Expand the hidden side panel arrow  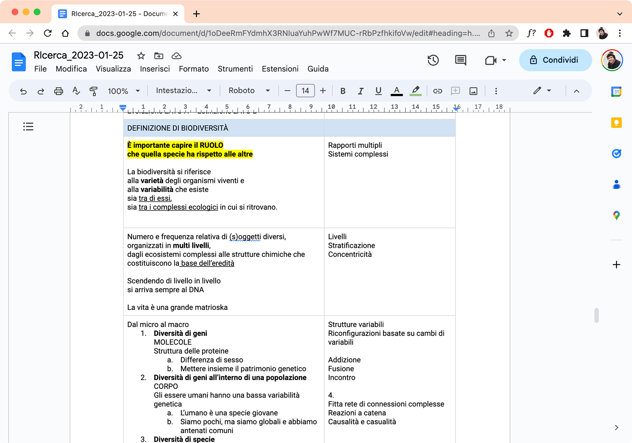[617, 427]
